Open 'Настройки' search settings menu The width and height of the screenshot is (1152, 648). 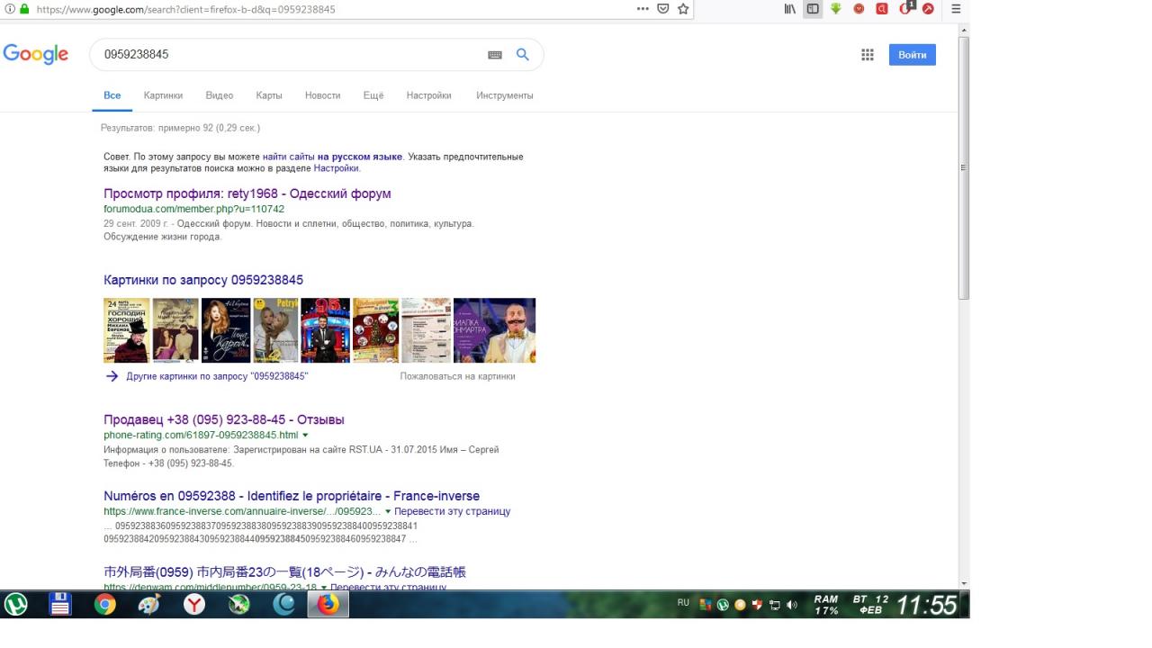(428, 95)
